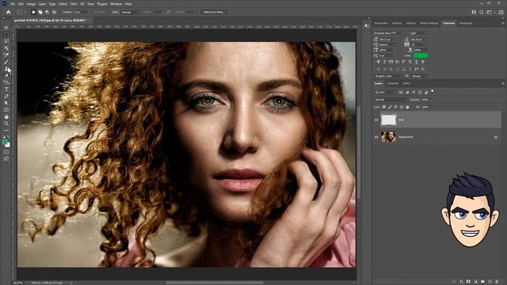
Task: Open the layer filter Kind dropdown
Action: point(385,92)
